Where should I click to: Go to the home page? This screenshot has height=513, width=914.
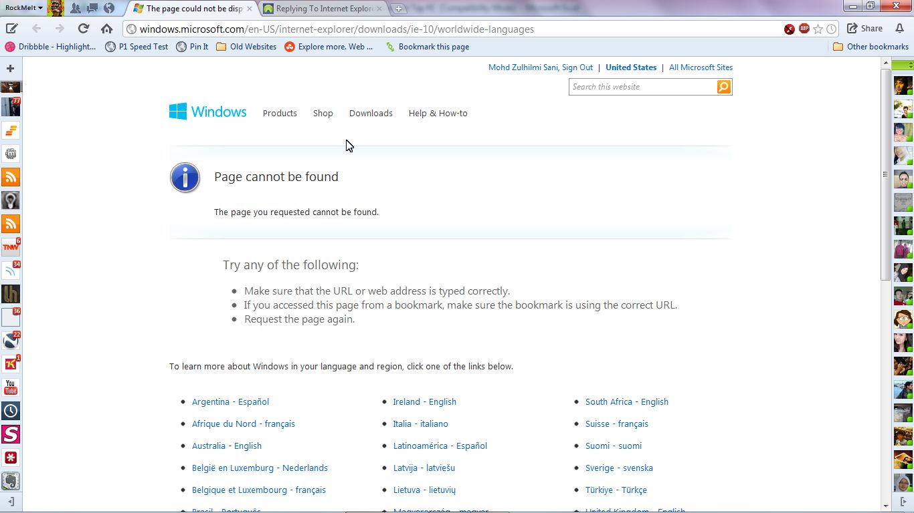106,29
